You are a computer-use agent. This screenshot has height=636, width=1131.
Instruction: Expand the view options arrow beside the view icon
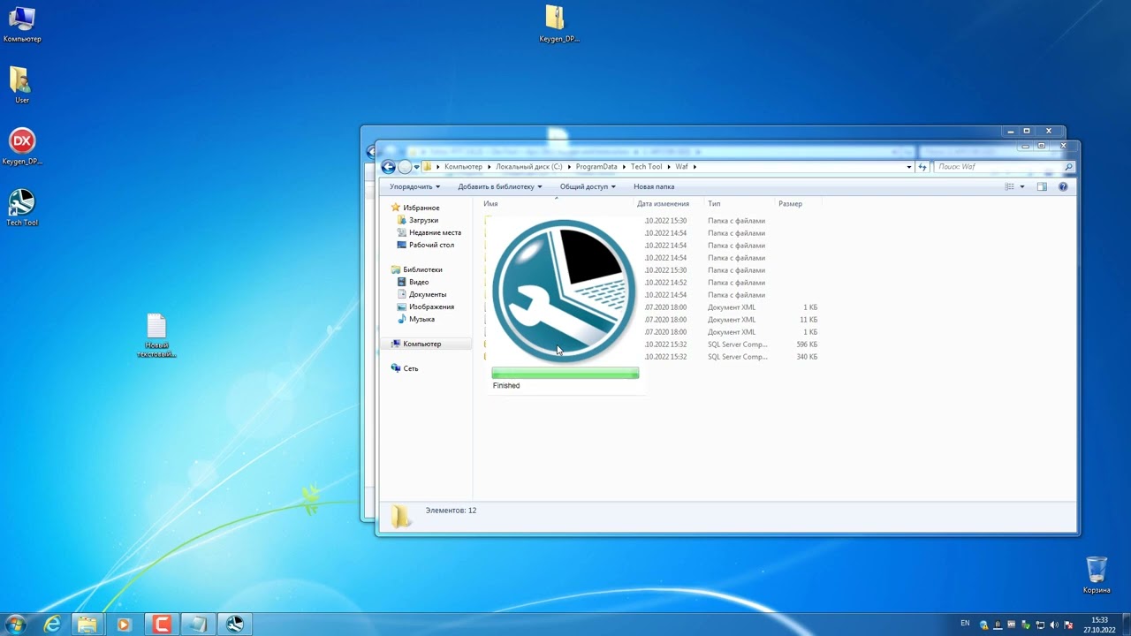[1022, 186]
